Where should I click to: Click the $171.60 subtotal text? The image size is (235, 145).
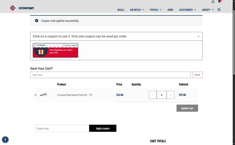coord(182,95)
